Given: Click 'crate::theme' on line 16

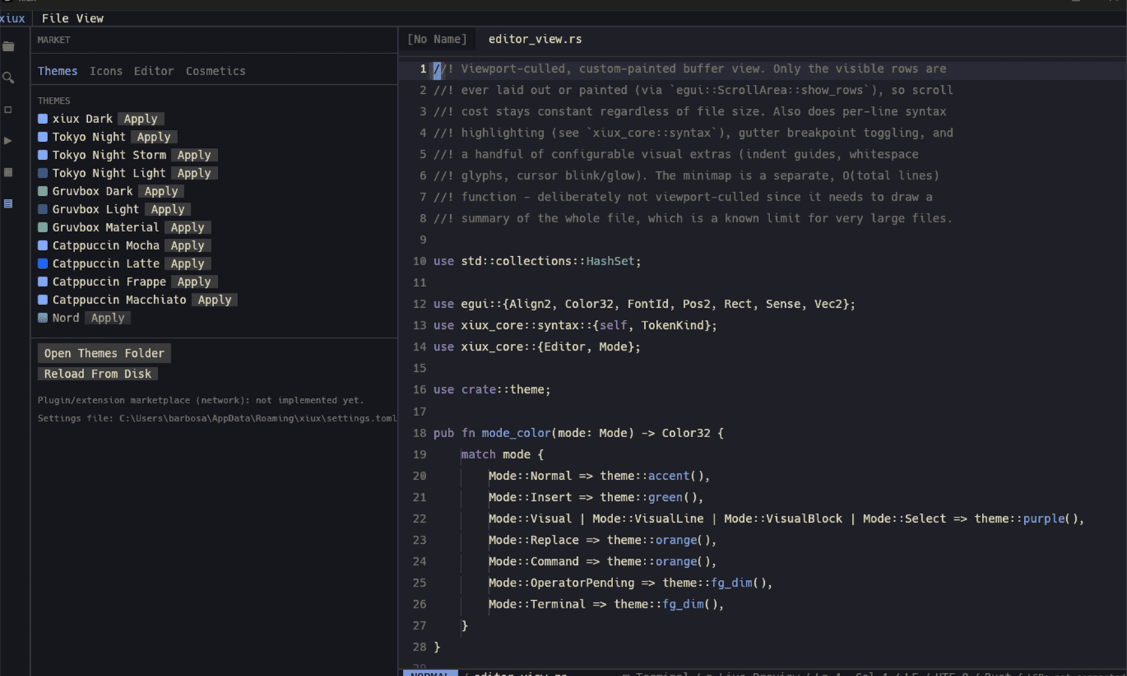Looking at the screenshot, I should tap(503, 389).
